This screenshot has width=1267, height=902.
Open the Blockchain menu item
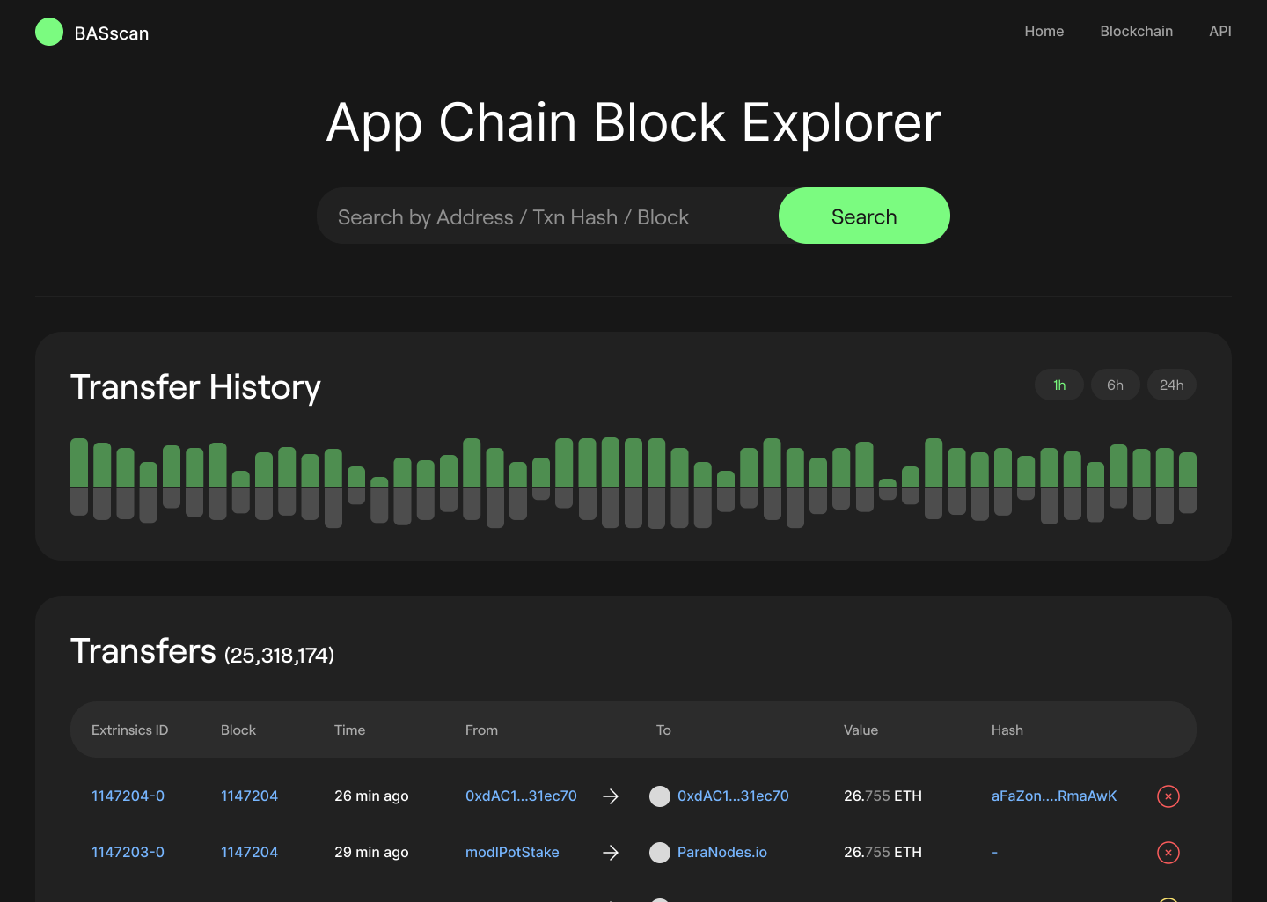[1136, 32]
